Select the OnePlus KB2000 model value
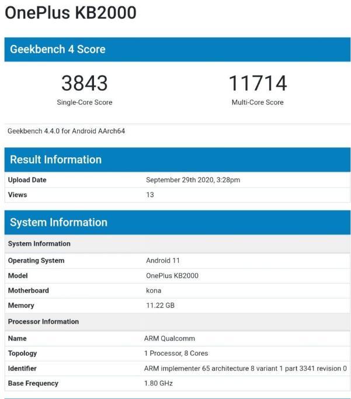This screenshot has height=399, width=351. 172,276
